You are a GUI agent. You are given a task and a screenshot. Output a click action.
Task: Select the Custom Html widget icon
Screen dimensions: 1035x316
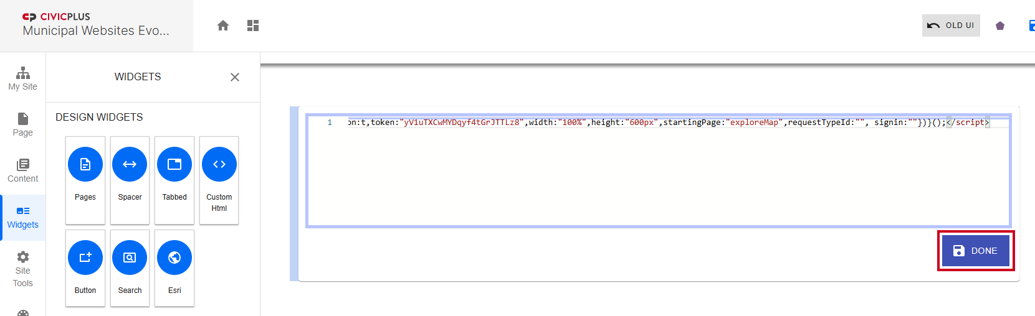tap(219, 164)
